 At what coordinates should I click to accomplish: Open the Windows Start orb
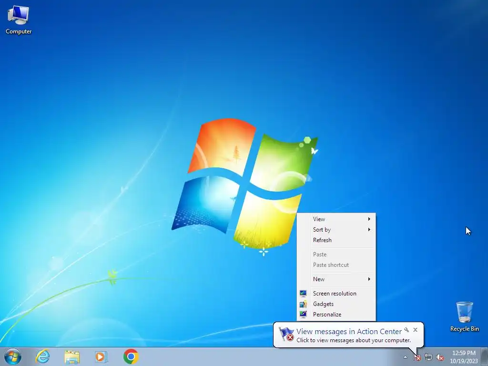13,356
